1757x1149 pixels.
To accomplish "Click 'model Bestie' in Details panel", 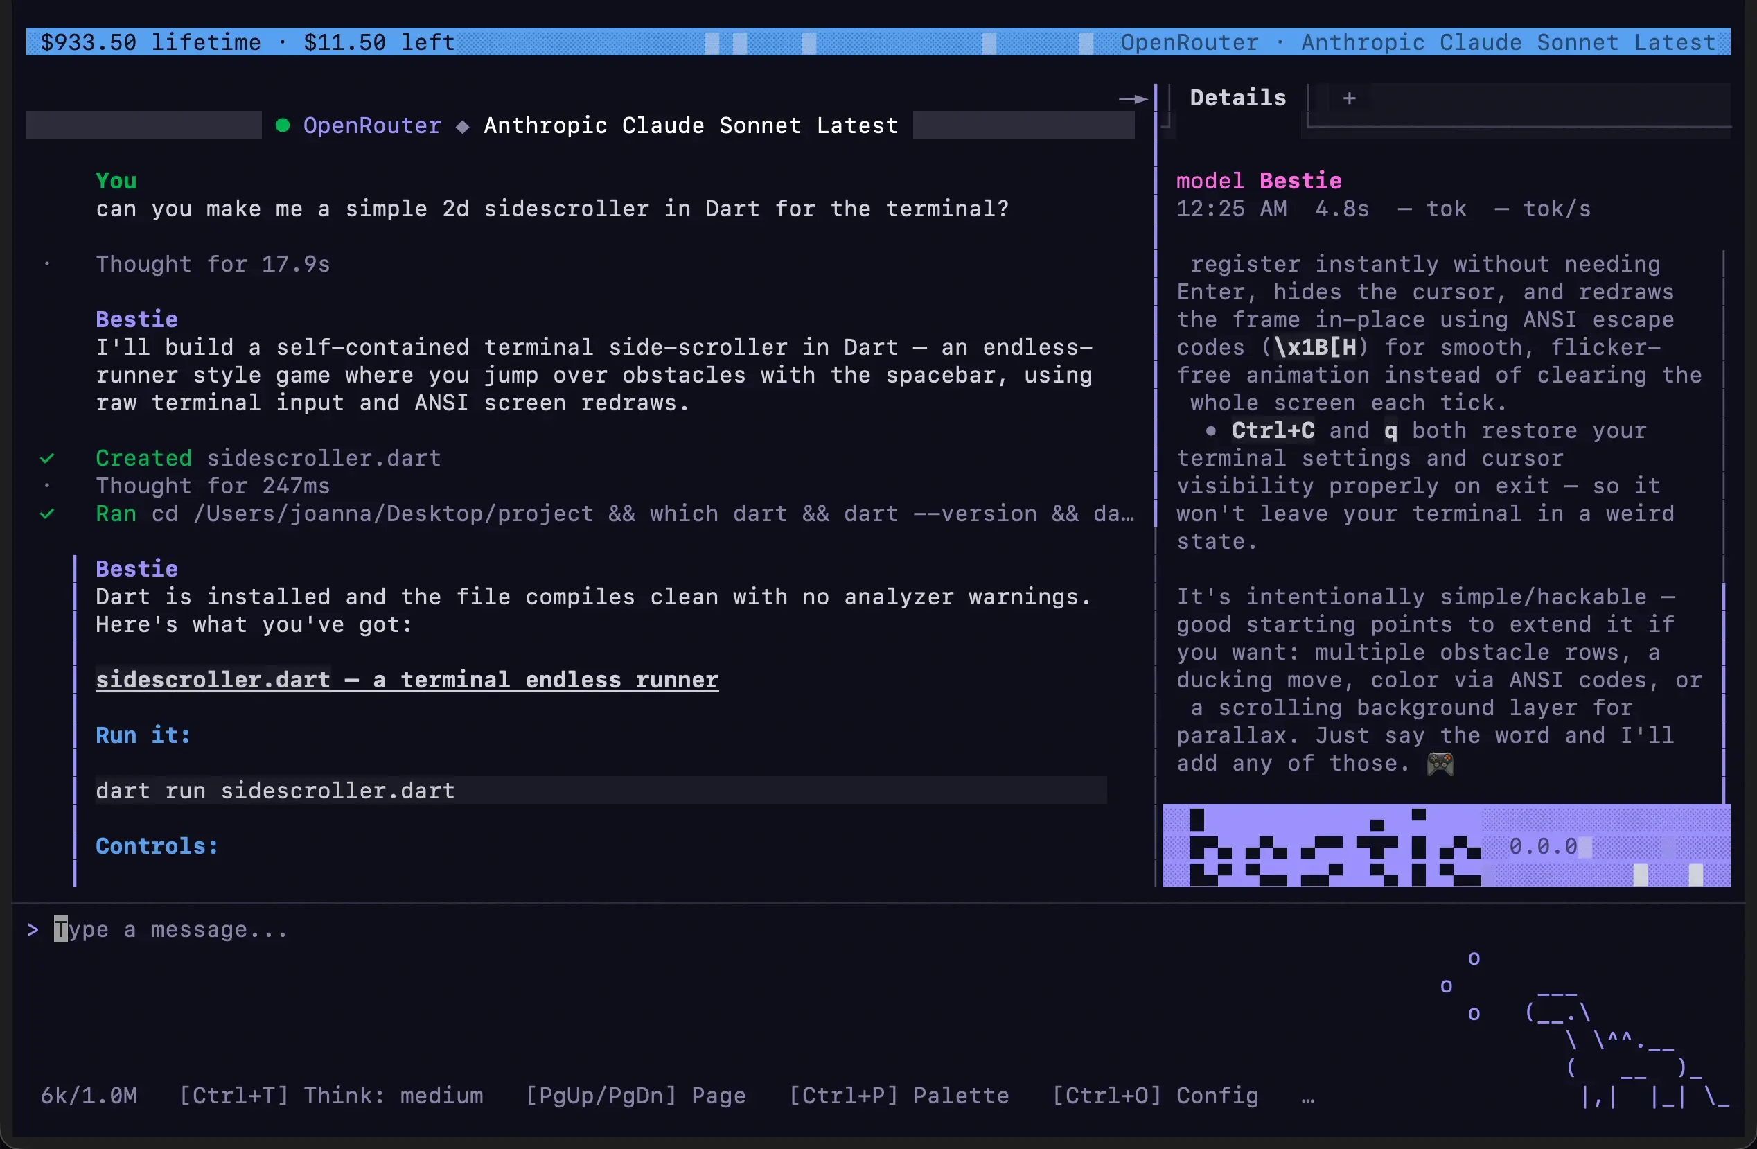I will point(1259,181).
